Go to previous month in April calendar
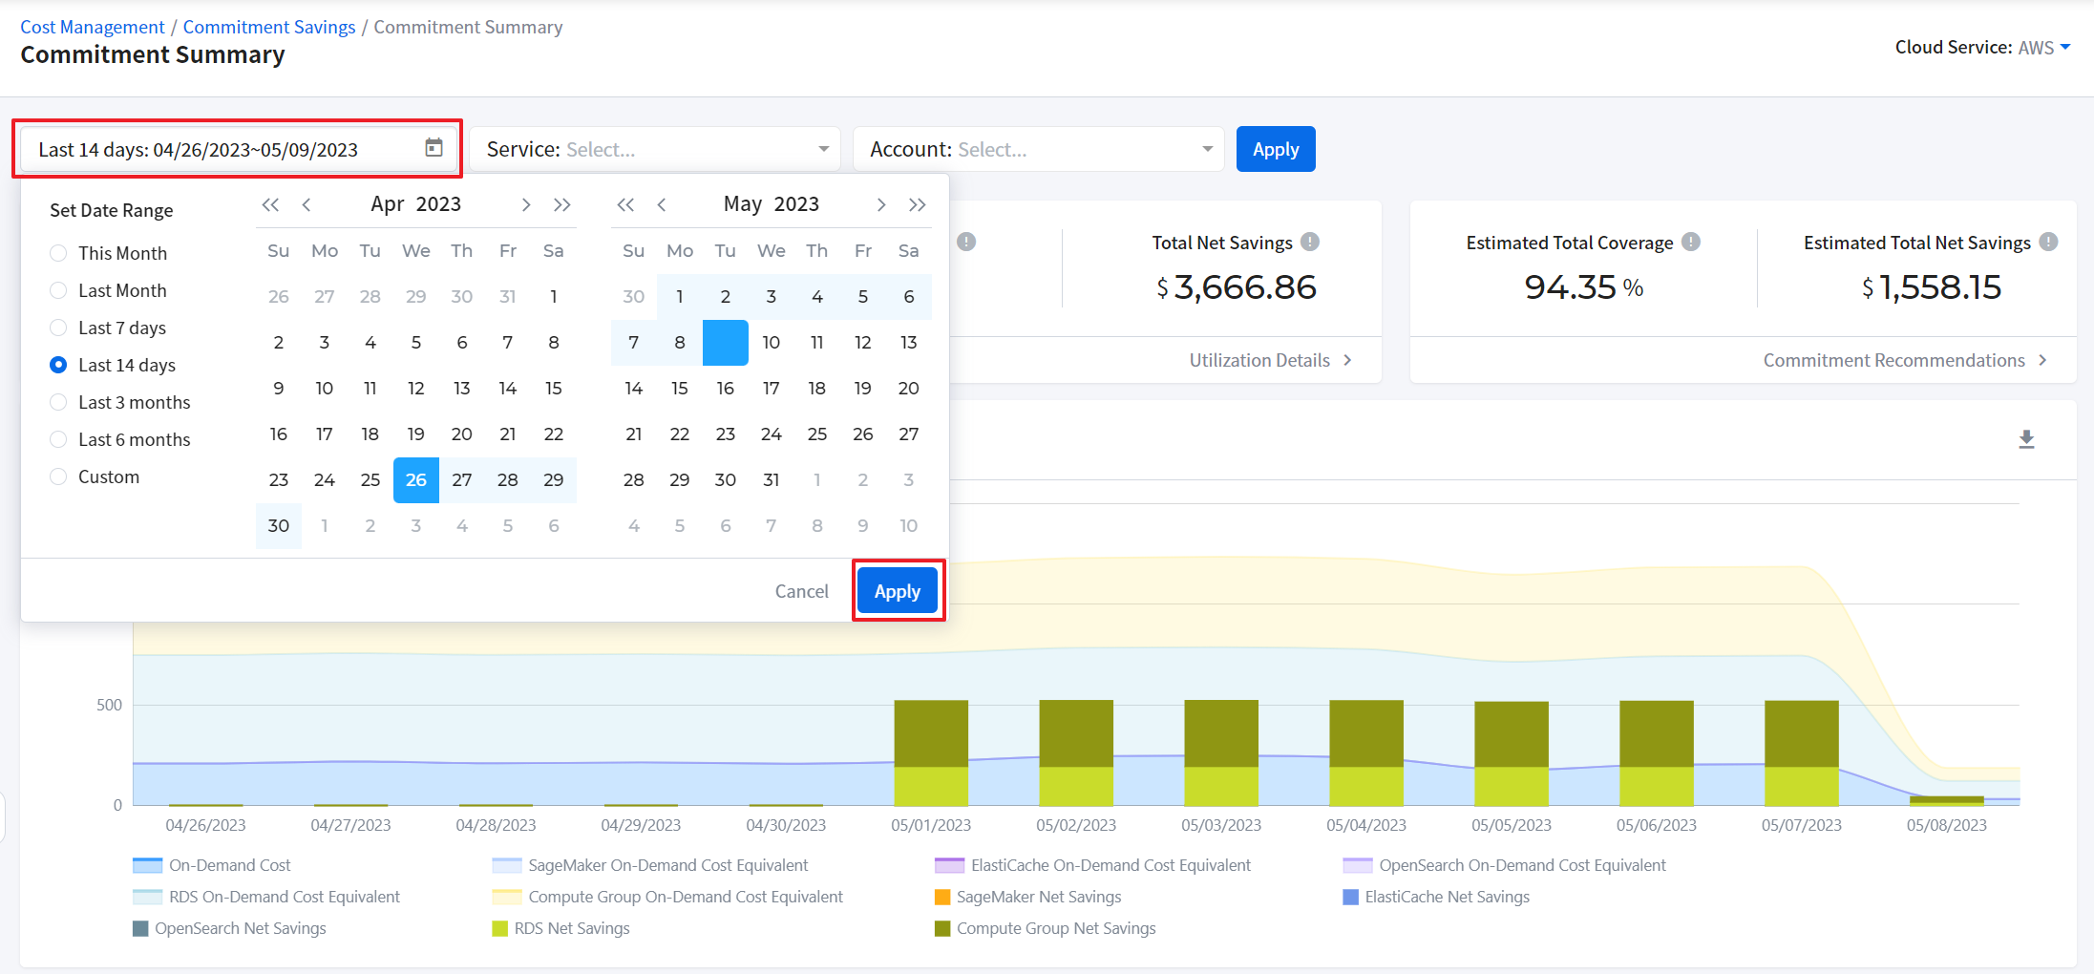This screenshot has width=2094, height=974. [x=307, y=204]
